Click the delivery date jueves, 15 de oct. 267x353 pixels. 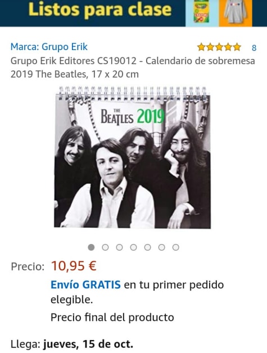pyautogui.click(x=88, y=344)
